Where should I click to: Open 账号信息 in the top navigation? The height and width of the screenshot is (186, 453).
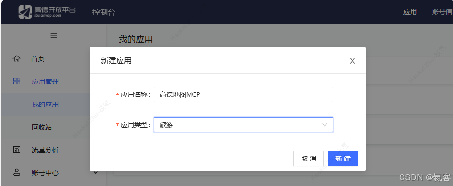[443, 12]
